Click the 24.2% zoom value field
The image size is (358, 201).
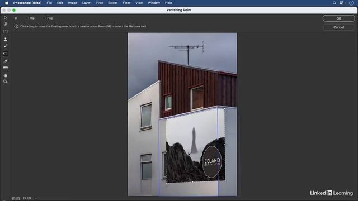[27, 199]
